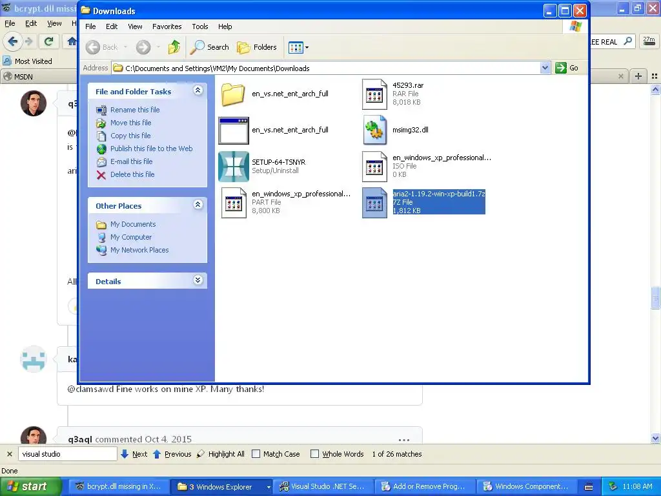This screenshot has width=661, height=496.
Task: Click the Previous link in find bar
Action: pyautogui.click(x=178, y=454)
